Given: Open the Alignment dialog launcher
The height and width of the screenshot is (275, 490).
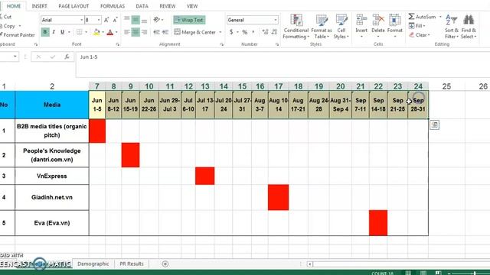Looking at the screenshot, I should (x=222, y=44).
